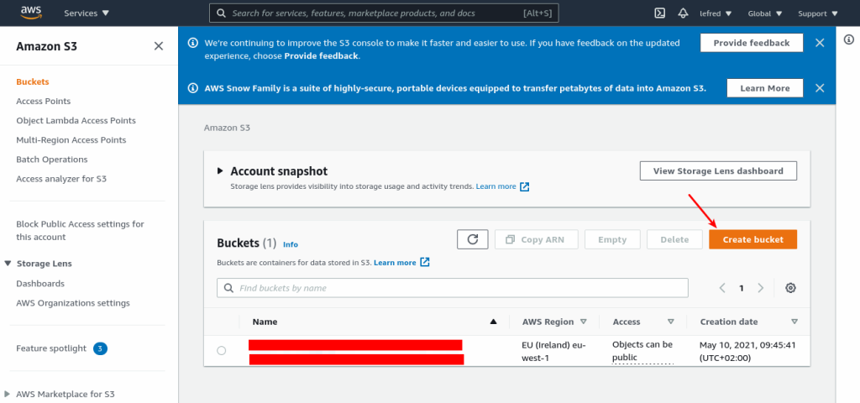Viewport: 860px width, 403px height.
Task: Click the Copy ARN button
Action: pos(537,239)
